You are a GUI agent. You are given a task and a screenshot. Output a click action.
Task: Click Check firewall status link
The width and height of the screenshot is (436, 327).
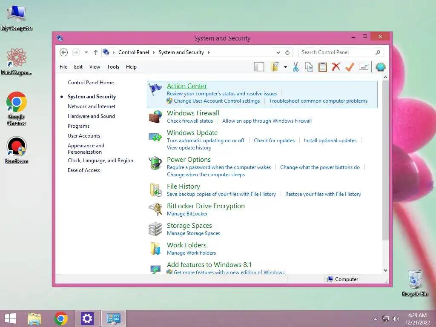(x=190, y=121)
